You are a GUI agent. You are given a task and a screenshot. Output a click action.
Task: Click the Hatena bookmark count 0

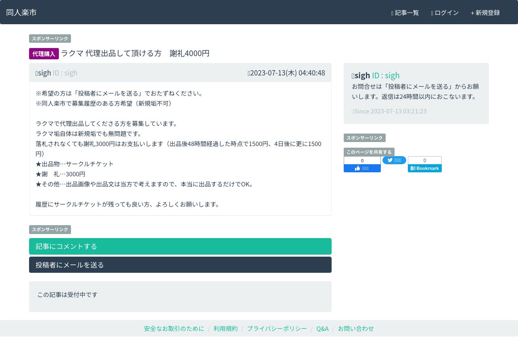pyautogui.click(x=425, y=160)
